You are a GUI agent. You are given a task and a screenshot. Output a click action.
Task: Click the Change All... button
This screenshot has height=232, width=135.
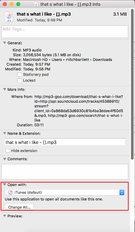point(19,207)
